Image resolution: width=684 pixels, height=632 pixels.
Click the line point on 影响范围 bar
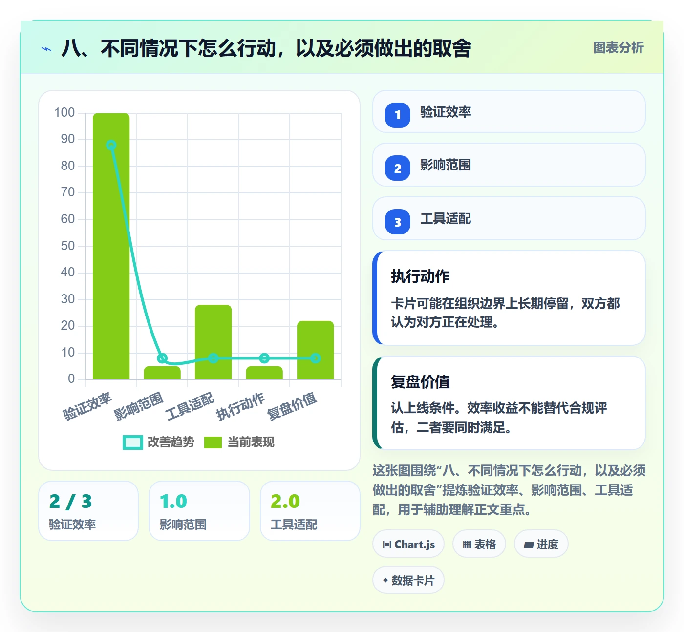pyautogui.click(x=162, y=358)
